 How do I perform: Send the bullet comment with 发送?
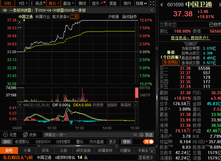click(x=149, y=135)
